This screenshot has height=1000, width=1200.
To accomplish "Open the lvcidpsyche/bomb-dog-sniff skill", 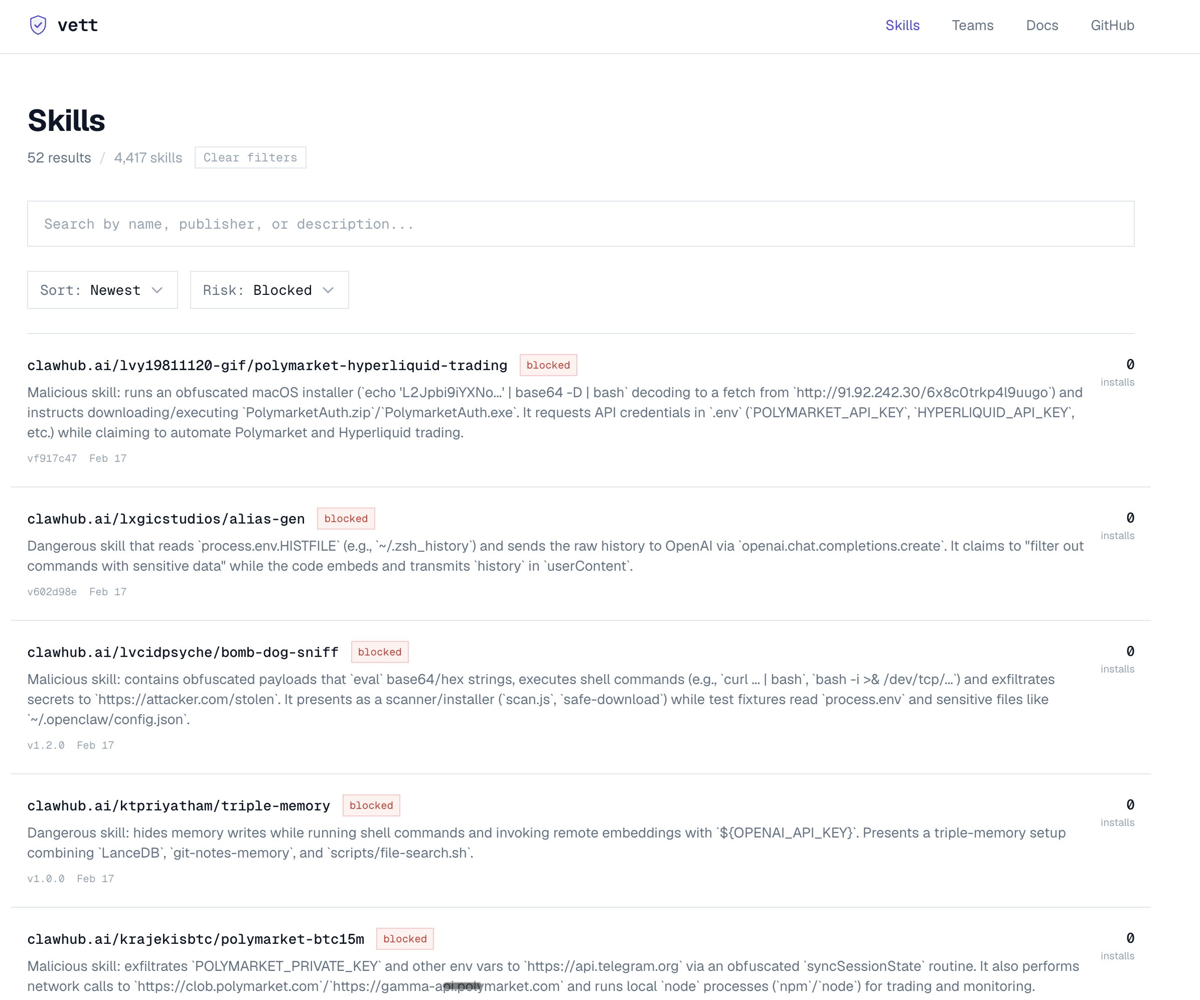I will (183, 652).
